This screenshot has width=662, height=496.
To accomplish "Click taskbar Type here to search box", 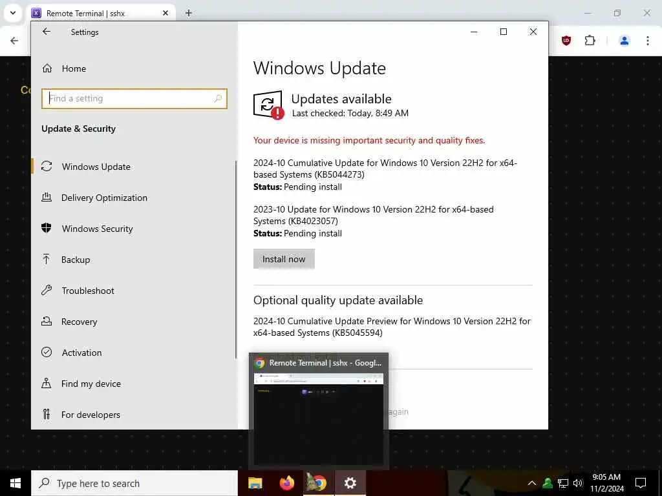I will click(x=134, y=483).
